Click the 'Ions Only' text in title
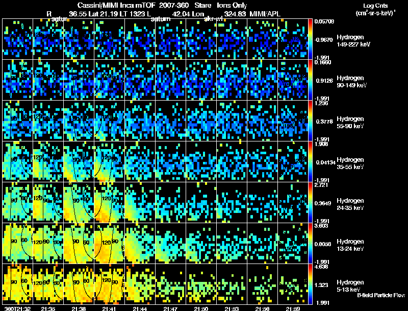408x311 pixels. click(232, 5)
